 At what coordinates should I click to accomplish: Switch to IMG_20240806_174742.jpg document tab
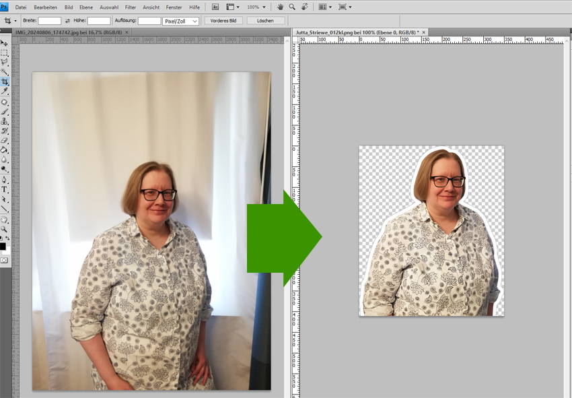[69, 32]
